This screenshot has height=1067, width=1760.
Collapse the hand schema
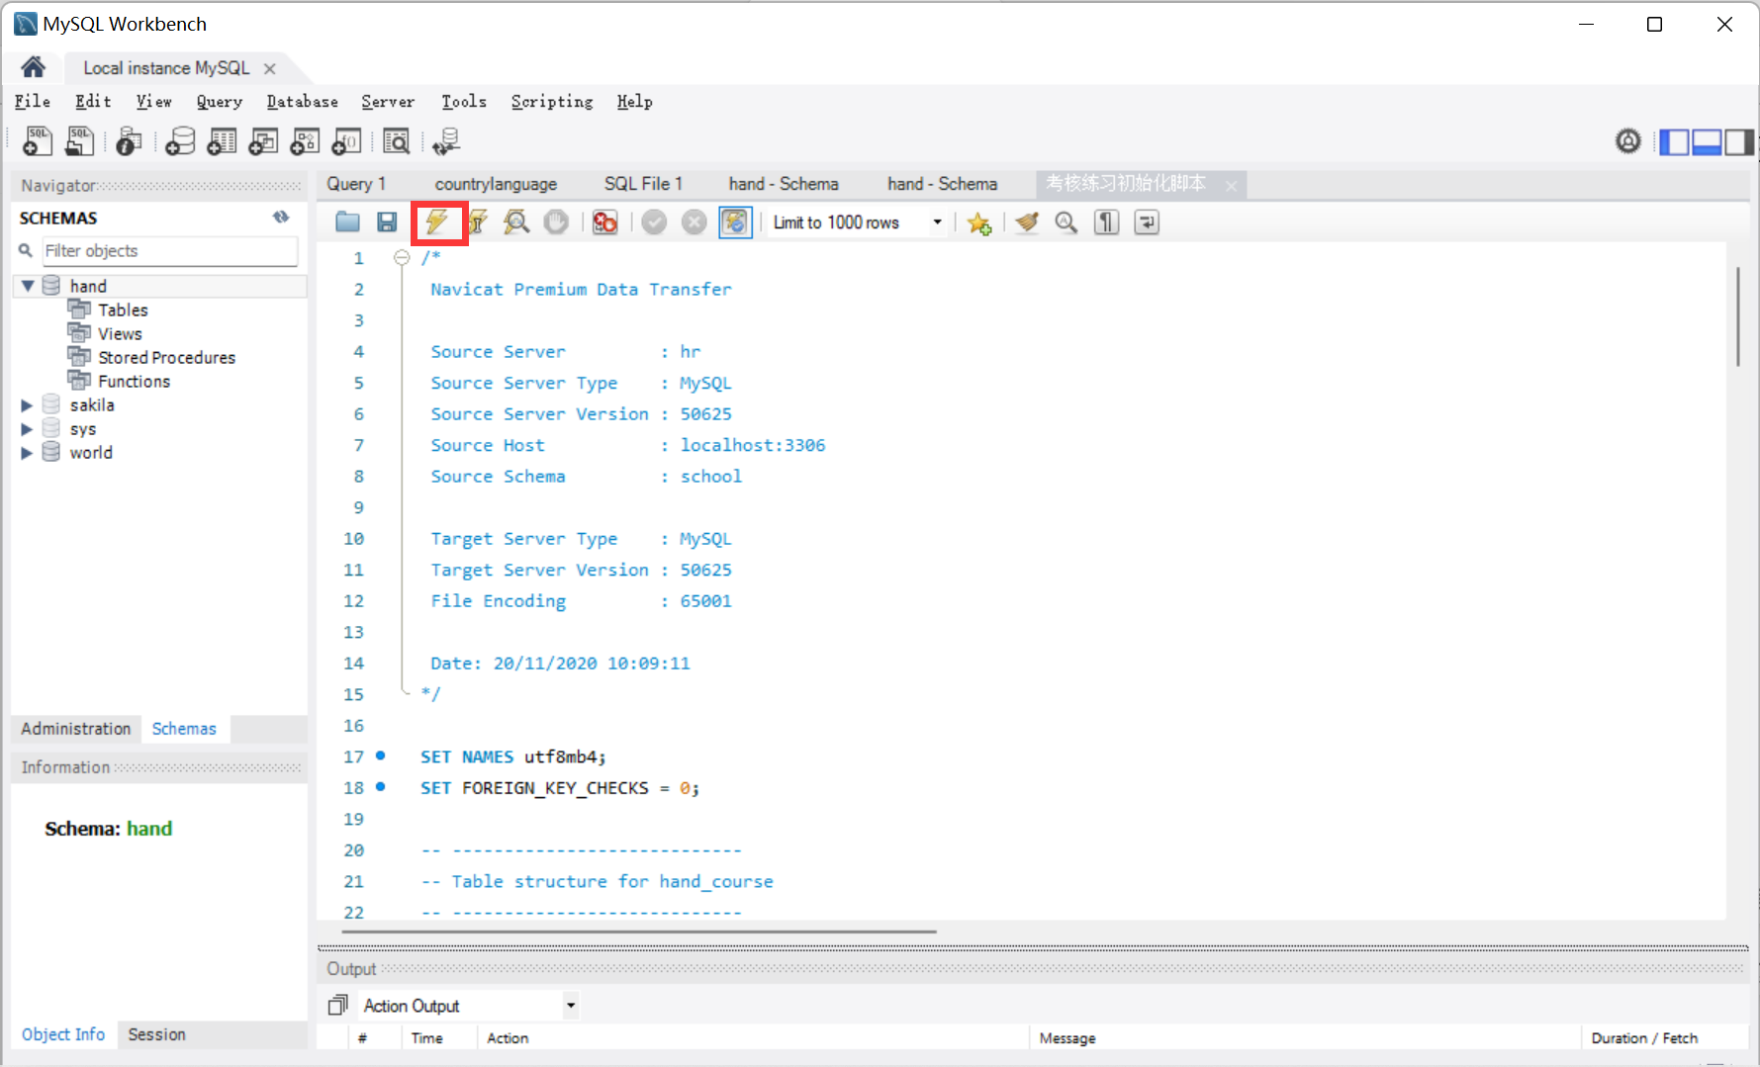28,286
